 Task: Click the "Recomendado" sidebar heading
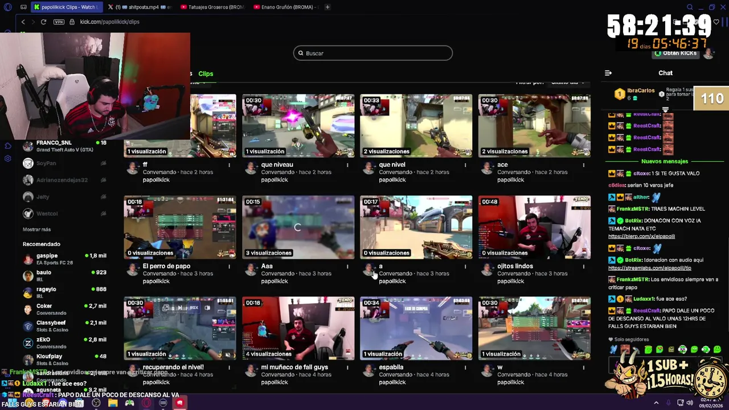(41, 244)
